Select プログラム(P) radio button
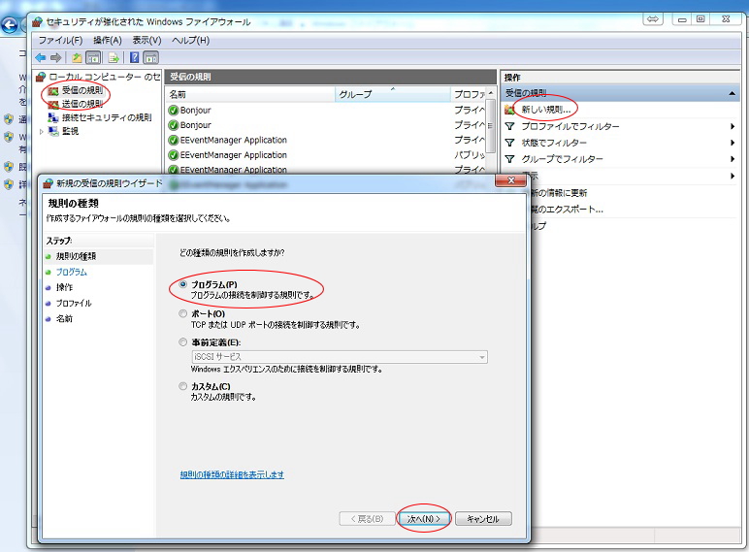 [183, 284]
